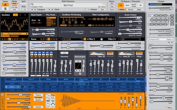Click next waveshaper type arrow

point(79,71)
